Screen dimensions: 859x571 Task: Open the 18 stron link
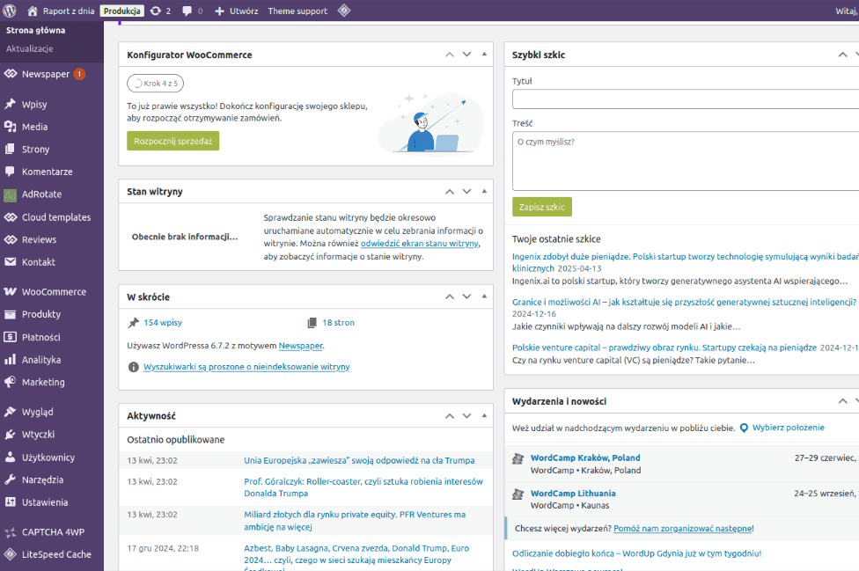[x=338, y=323]
